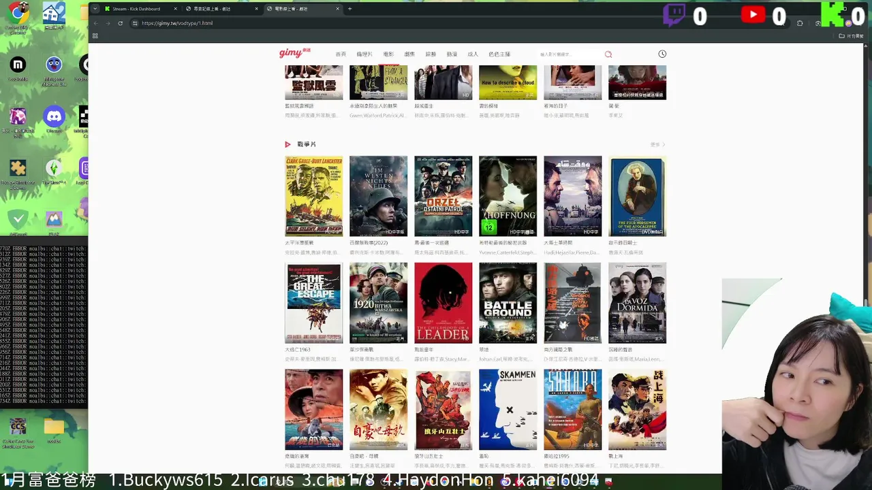Screen dimensions: 872x490
Task: Open the 成人 nav item
Action: 473,54
